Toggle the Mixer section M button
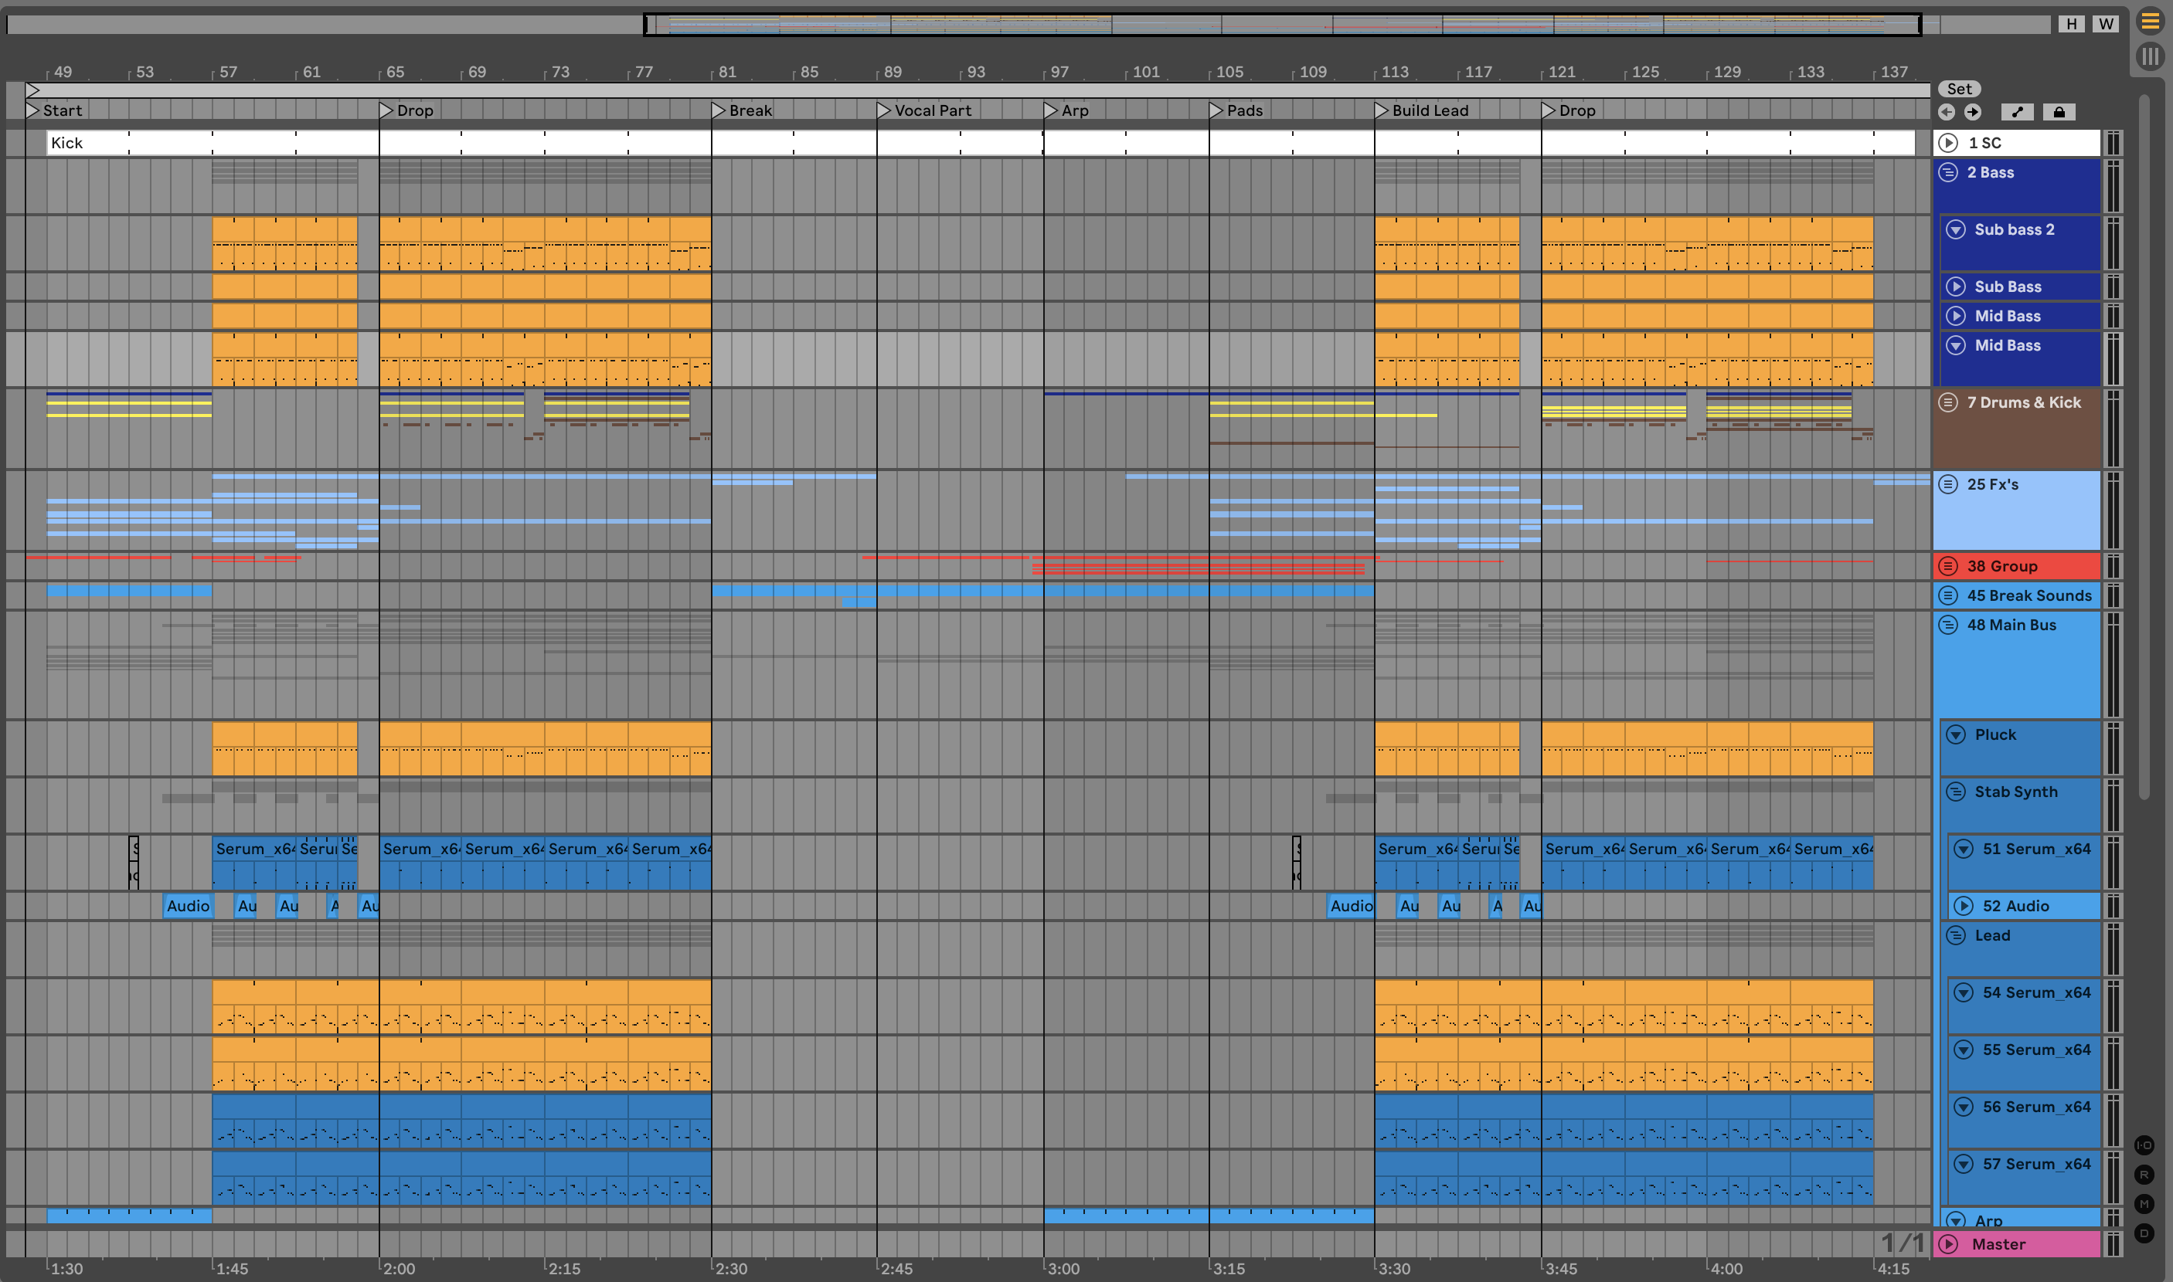 tap(2144, 1204)
